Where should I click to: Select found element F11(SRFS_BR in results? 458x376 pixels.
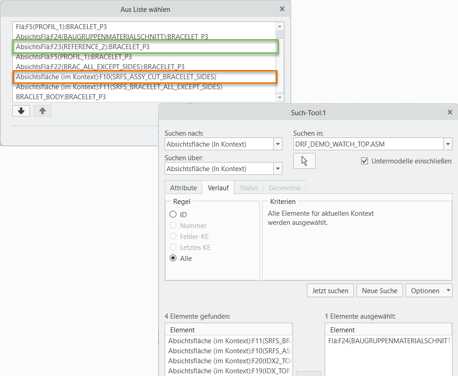(229, 340)
